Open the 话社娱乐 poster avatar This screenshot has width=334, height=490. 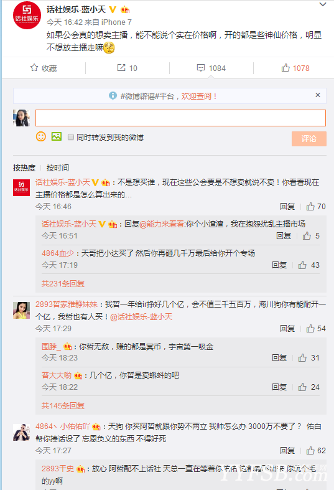coord(27,16)
